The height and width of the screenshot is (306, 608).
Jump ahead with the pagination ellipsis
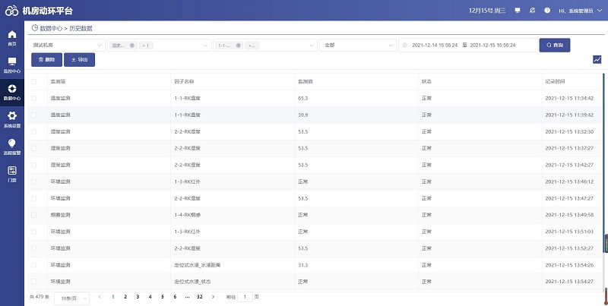(x=187, y=297)
